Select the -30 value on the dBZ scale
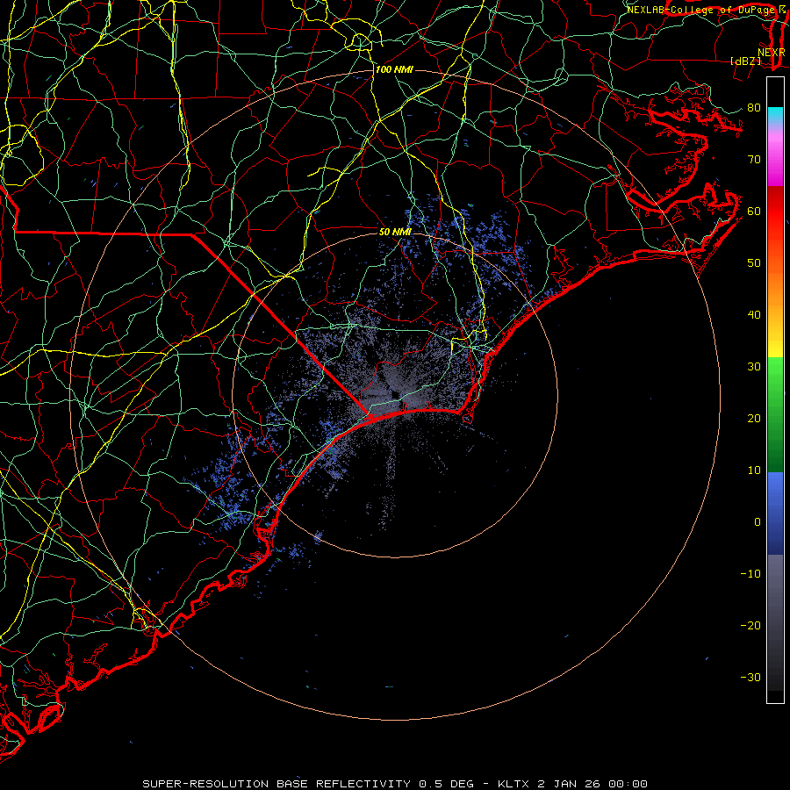This screenshot has width=790, height=790. pyautogui.click(x=750, y=678)
